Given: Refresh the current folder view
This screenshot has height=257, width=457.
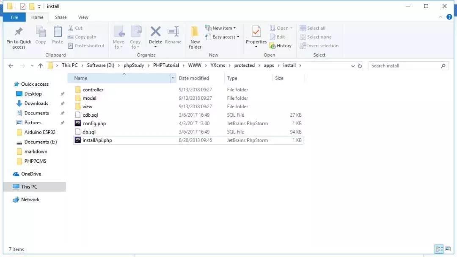Looking at the screenshot, I should (x=360, y=66).
